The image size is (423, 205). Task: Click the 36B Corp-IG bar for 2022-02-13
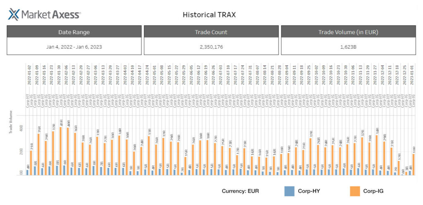(75, 154)
